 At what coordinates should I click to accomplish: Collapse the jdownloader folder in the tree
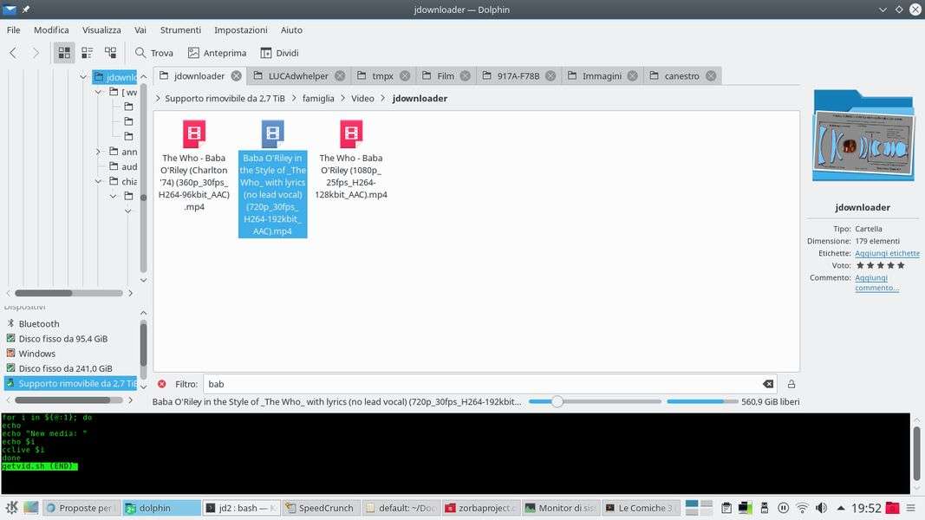pos(83,77)
